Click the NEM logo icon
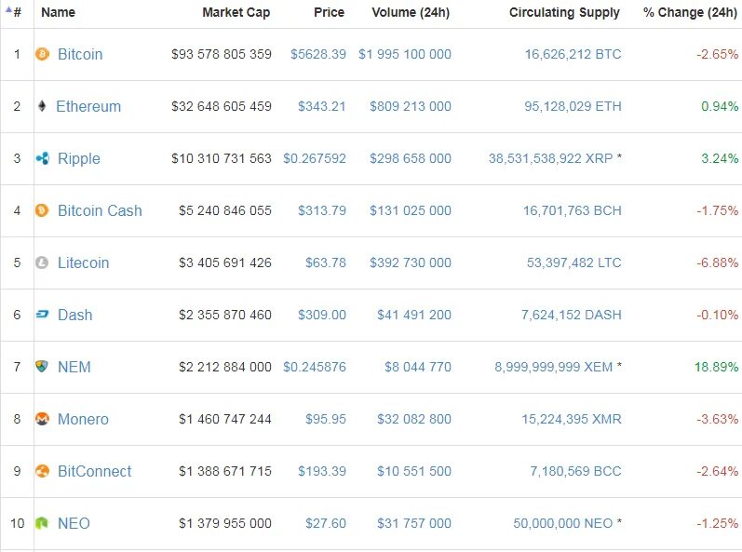Screen dimensions: 742x552 pos(42,367)
